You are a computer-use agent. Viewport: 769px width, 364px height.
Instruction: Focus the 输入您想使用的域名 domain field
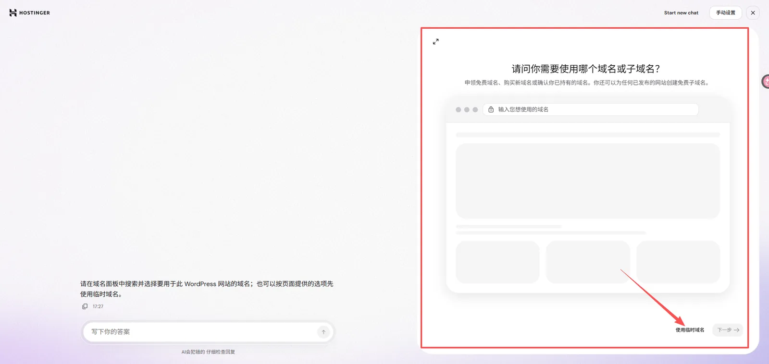pyautogui.click(x=590, y=109)
